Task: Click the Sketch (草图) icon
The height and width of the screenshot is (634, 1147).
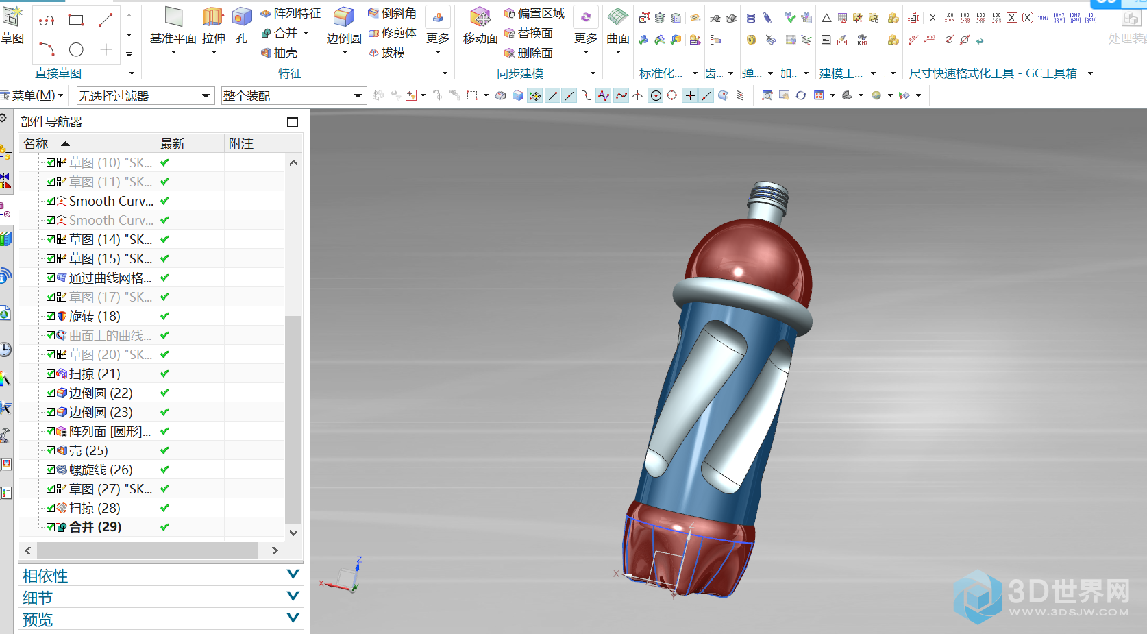Action: [12, 17]
